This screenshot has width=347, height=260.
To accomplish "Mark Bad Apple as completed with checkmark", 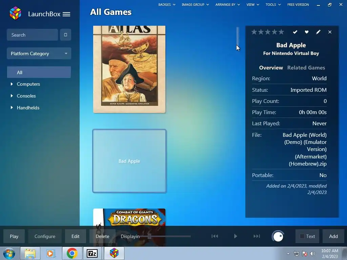I will click(295, 32).
